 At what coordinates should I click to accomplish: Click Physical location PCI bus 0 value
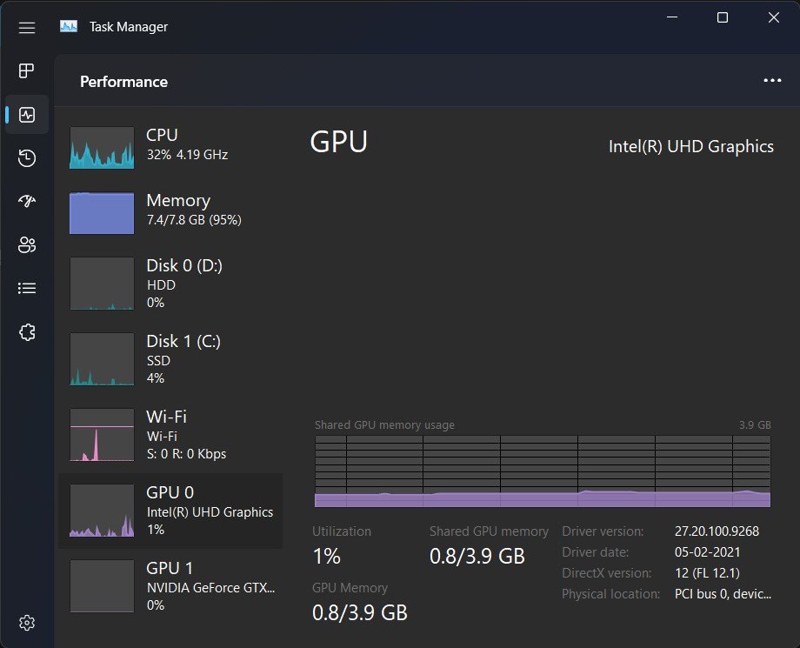[x=723, y=594]
